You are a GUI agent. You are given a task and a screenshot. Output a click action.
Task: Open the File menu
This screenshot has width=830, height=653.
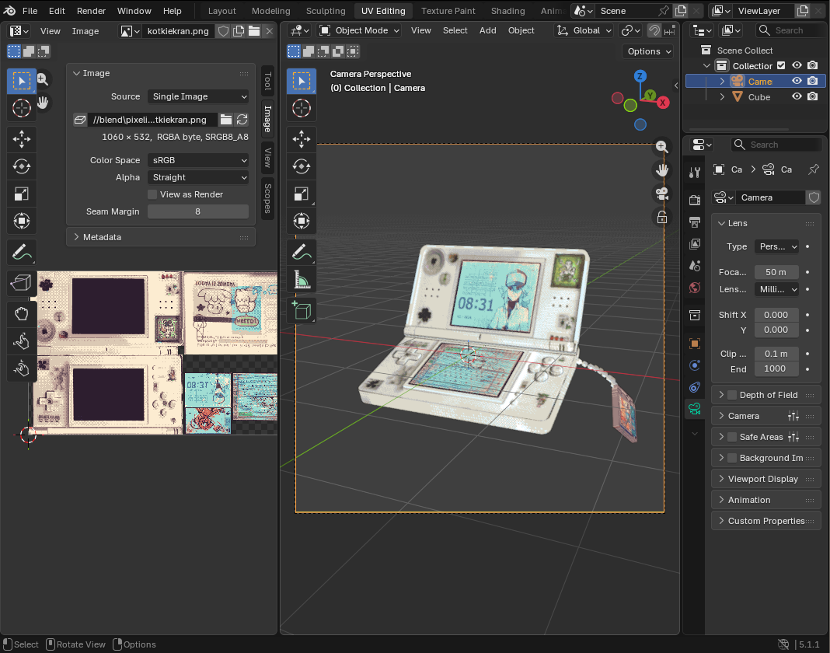(x=30, y=11)
